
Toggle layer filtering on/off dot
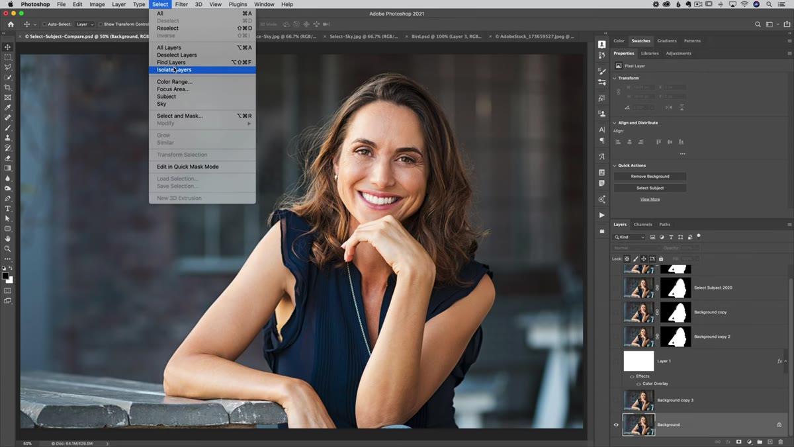(699, 235)
